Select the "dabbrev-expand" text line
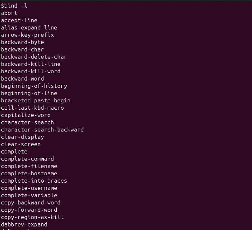252x230 pixels. click(24, 224)
